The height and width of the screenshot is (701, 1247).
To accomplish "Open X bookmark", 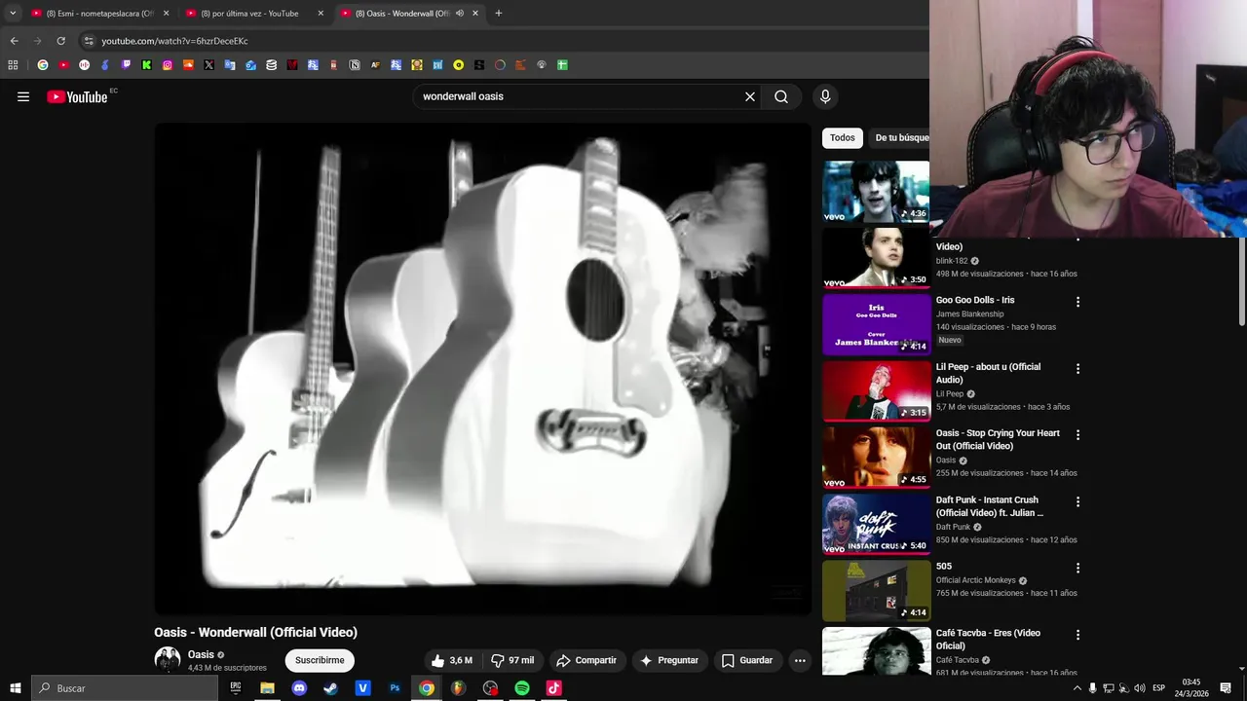I will [x=208, y=65].
